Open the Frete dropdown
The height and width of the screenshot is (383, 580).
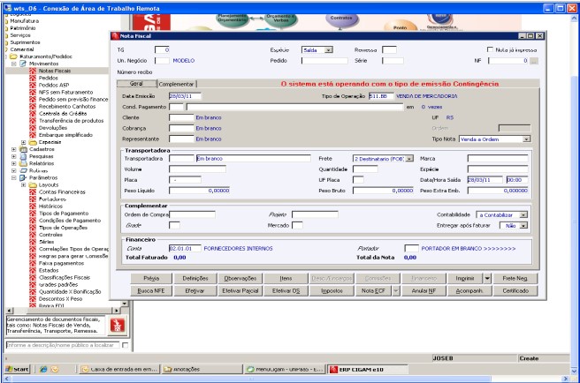(x=409, y=159)
